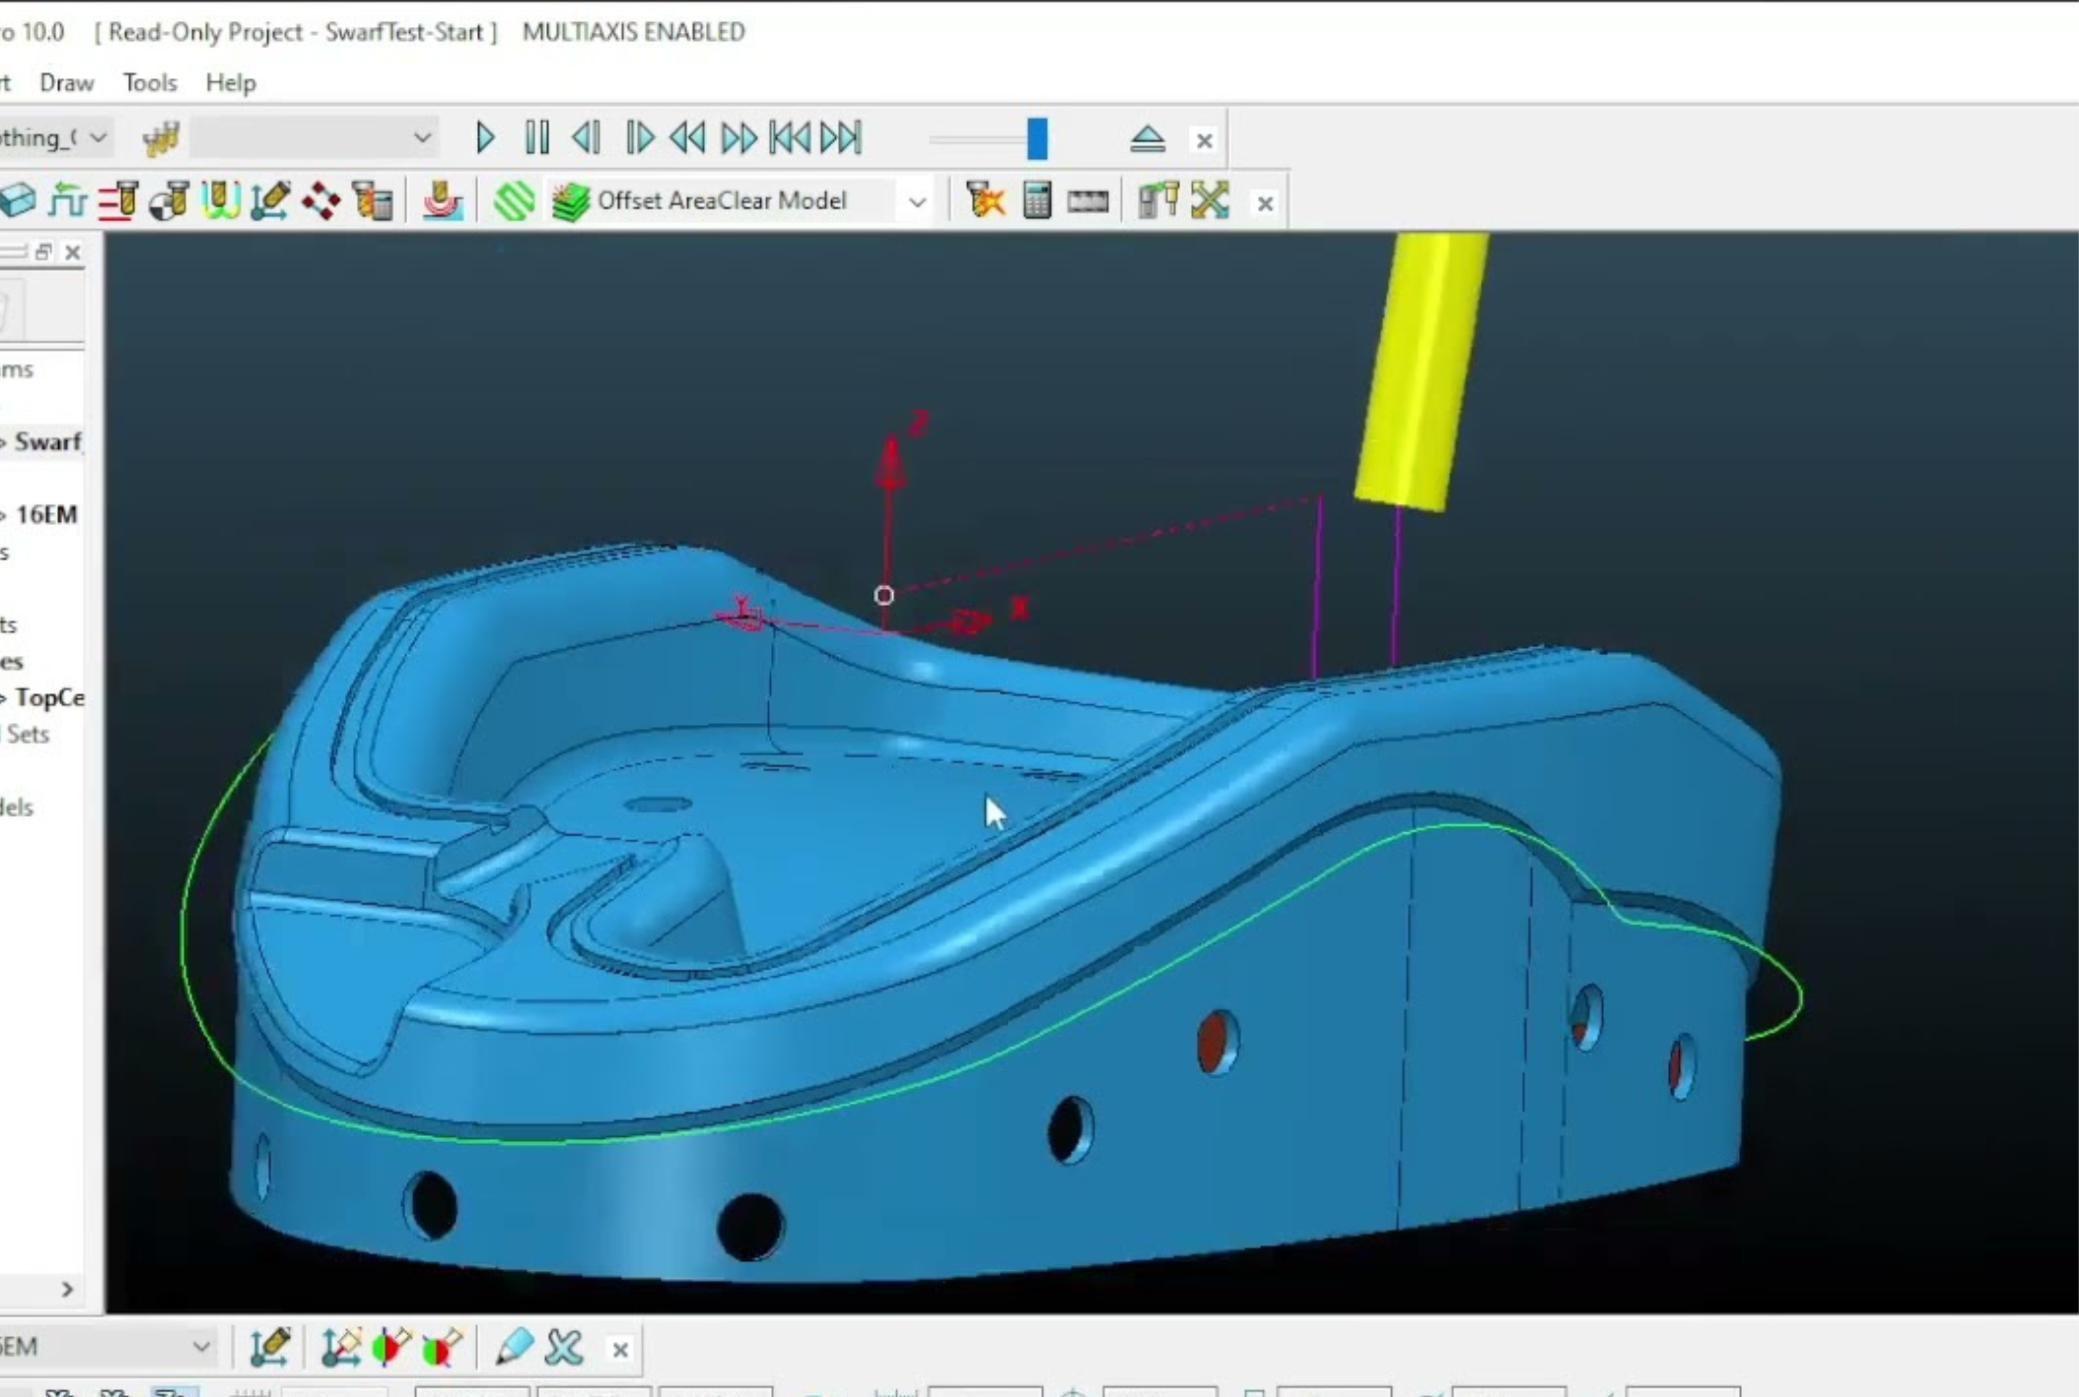The width and height of the screenshot is (2079, 1397).
Task: Click the Block definition icon
Action: coord(18,201)
